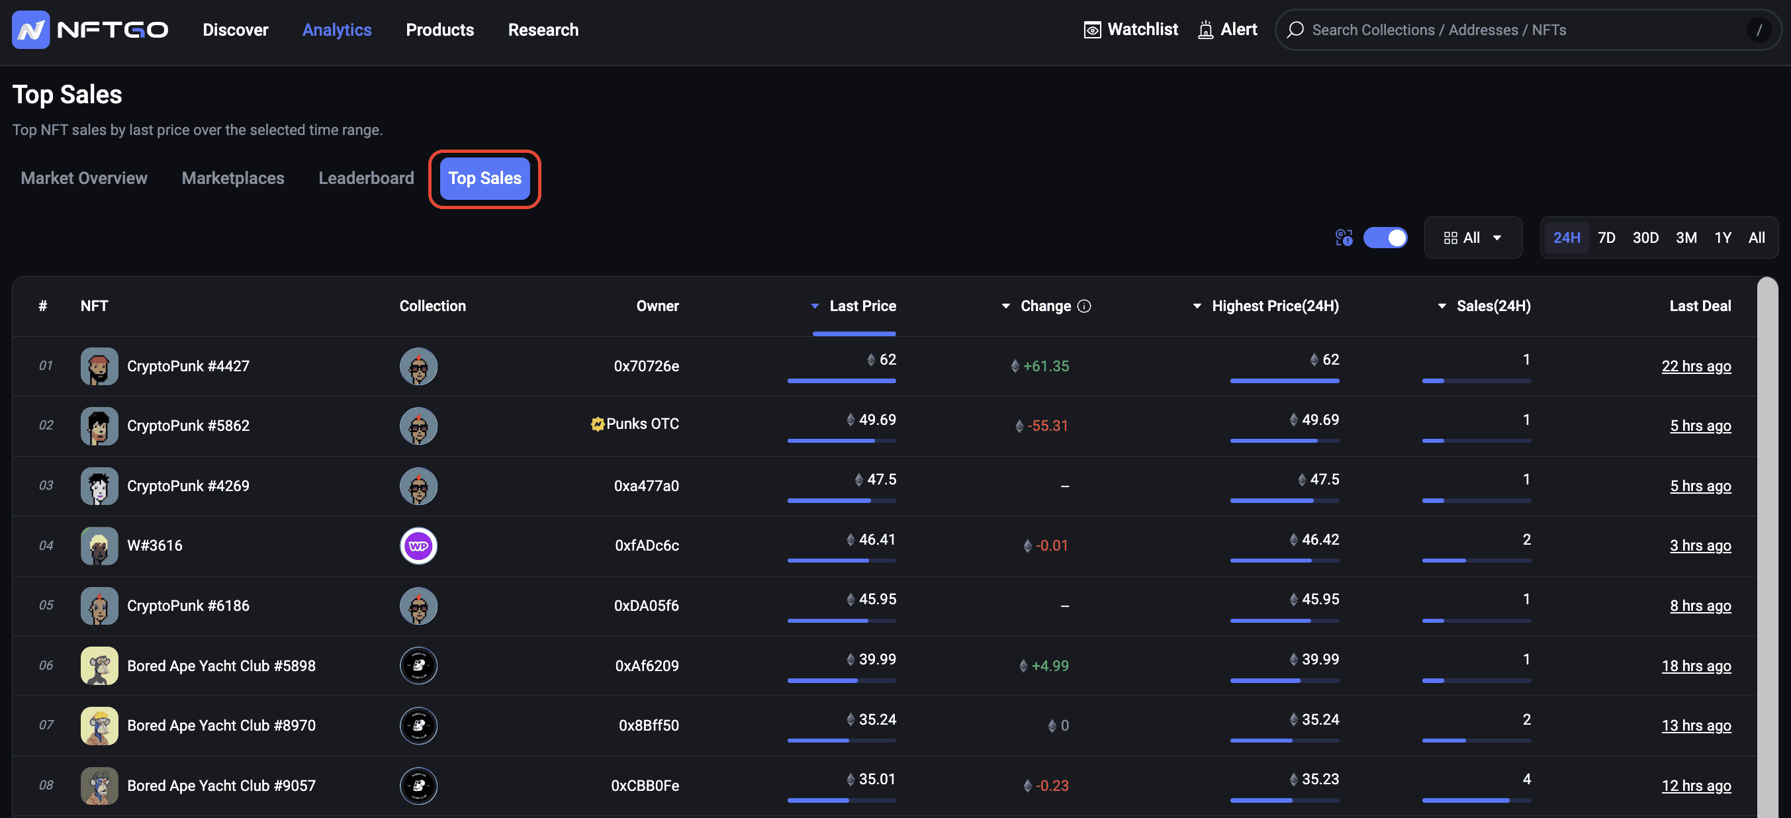Click the search magnifier icon

(1295, 30)
